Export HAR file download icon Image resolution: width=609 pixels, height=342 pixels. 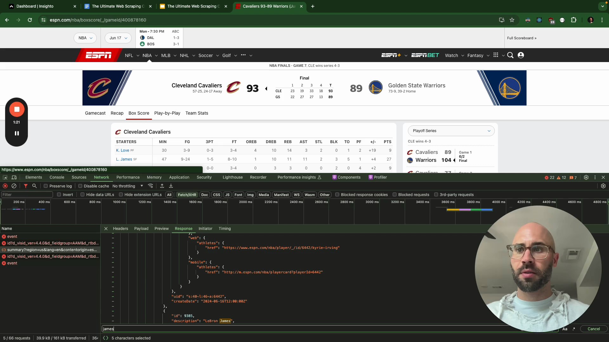click(x=171, y=186)
